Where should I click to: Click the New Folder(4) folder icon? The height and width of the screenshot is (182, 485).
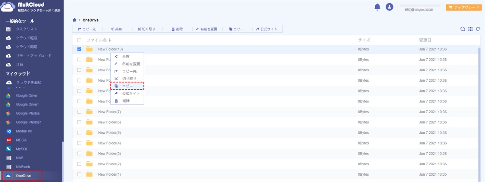(x=89, y=143)
